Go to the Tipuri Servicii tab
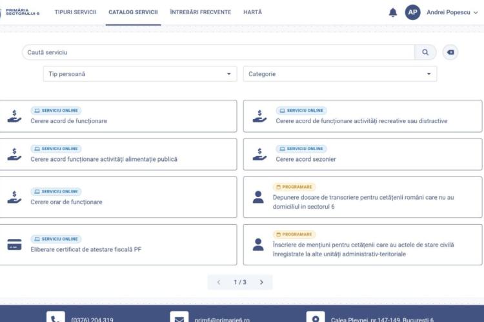 point(76,12)
